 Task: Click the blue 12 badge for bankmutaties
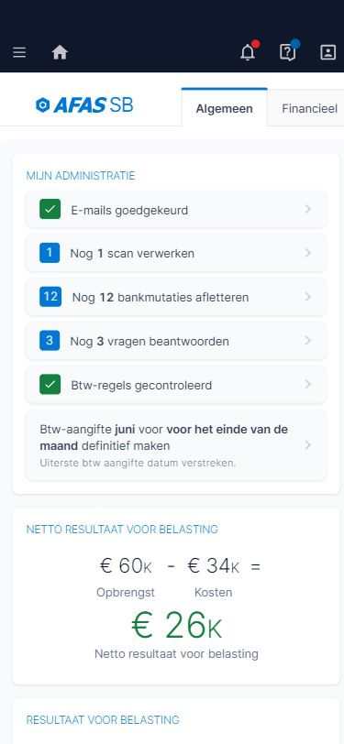tap(50, 297)
